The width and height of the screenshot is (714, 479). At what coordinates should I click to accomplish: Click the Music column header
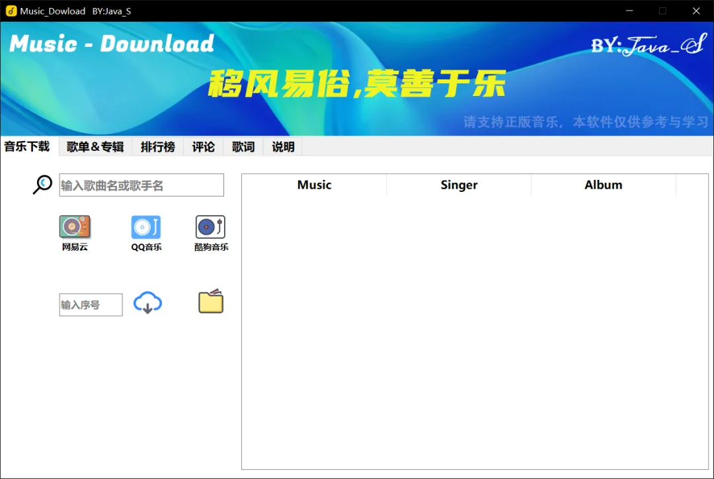pos(314,185)
